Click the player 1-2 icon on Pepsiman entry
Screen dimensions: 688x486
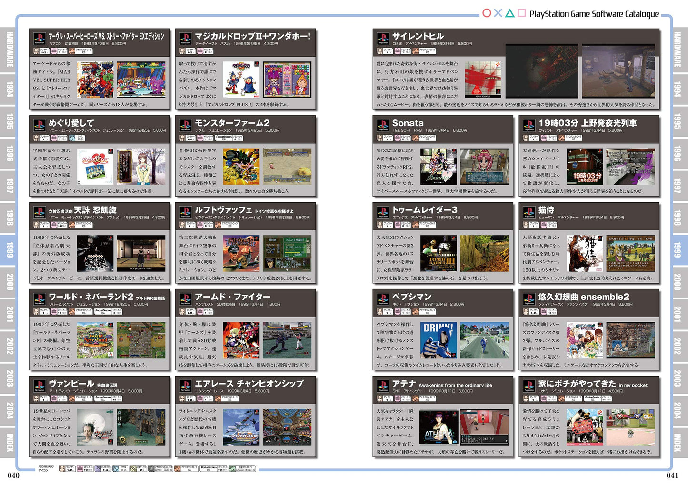click(386, 312)
